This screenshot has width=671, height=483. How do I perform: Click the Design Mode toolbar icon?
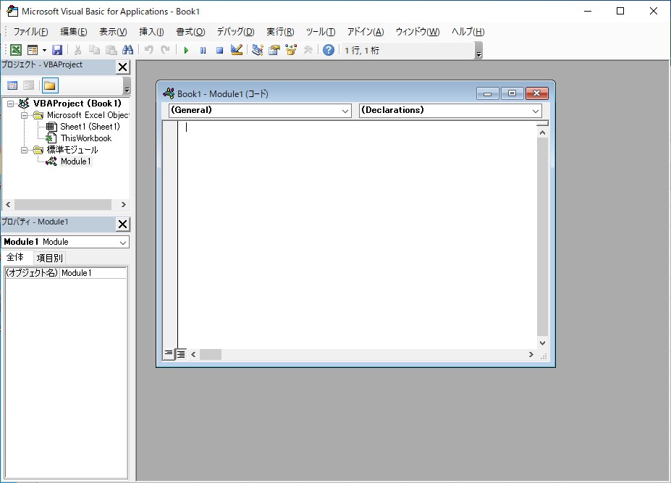(235, 49)
